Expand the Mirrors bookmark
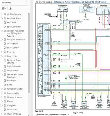 click(x=2, y=101)
